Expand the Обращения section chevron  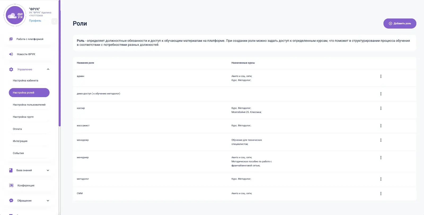pos(48,200)
